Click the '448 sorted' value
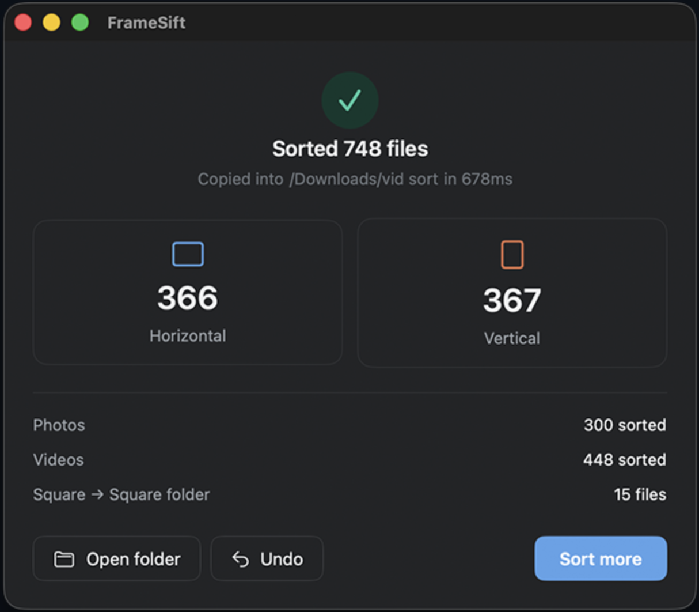The width and height of the screenshot is (699, 612). click(x=624, y=460)
